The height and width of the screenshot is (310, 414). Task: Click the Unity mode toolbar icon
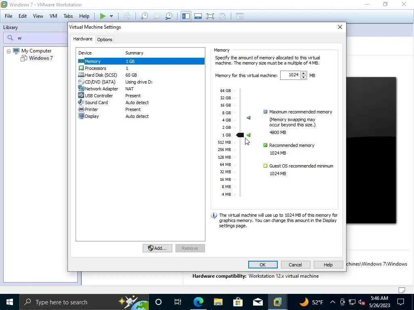tap(223, 16)
